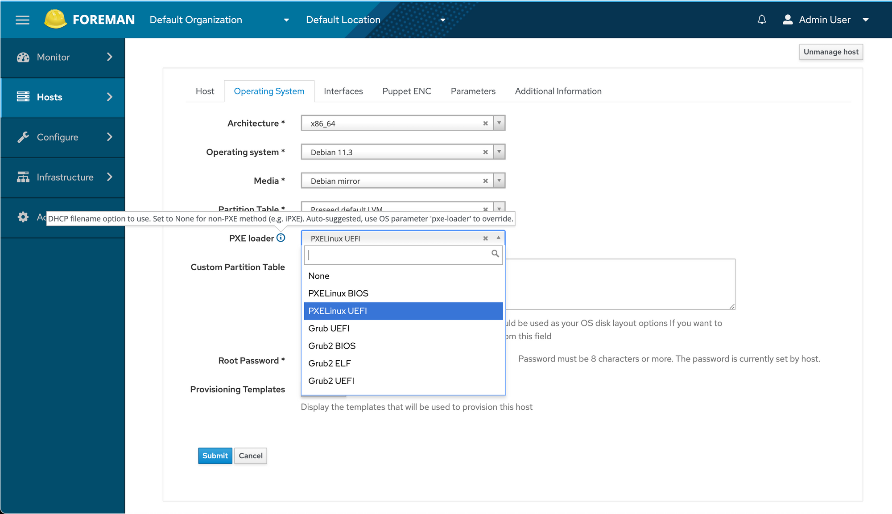Click the PXE loader info icon
Screen dimensions: 892x514
(281, 238)
